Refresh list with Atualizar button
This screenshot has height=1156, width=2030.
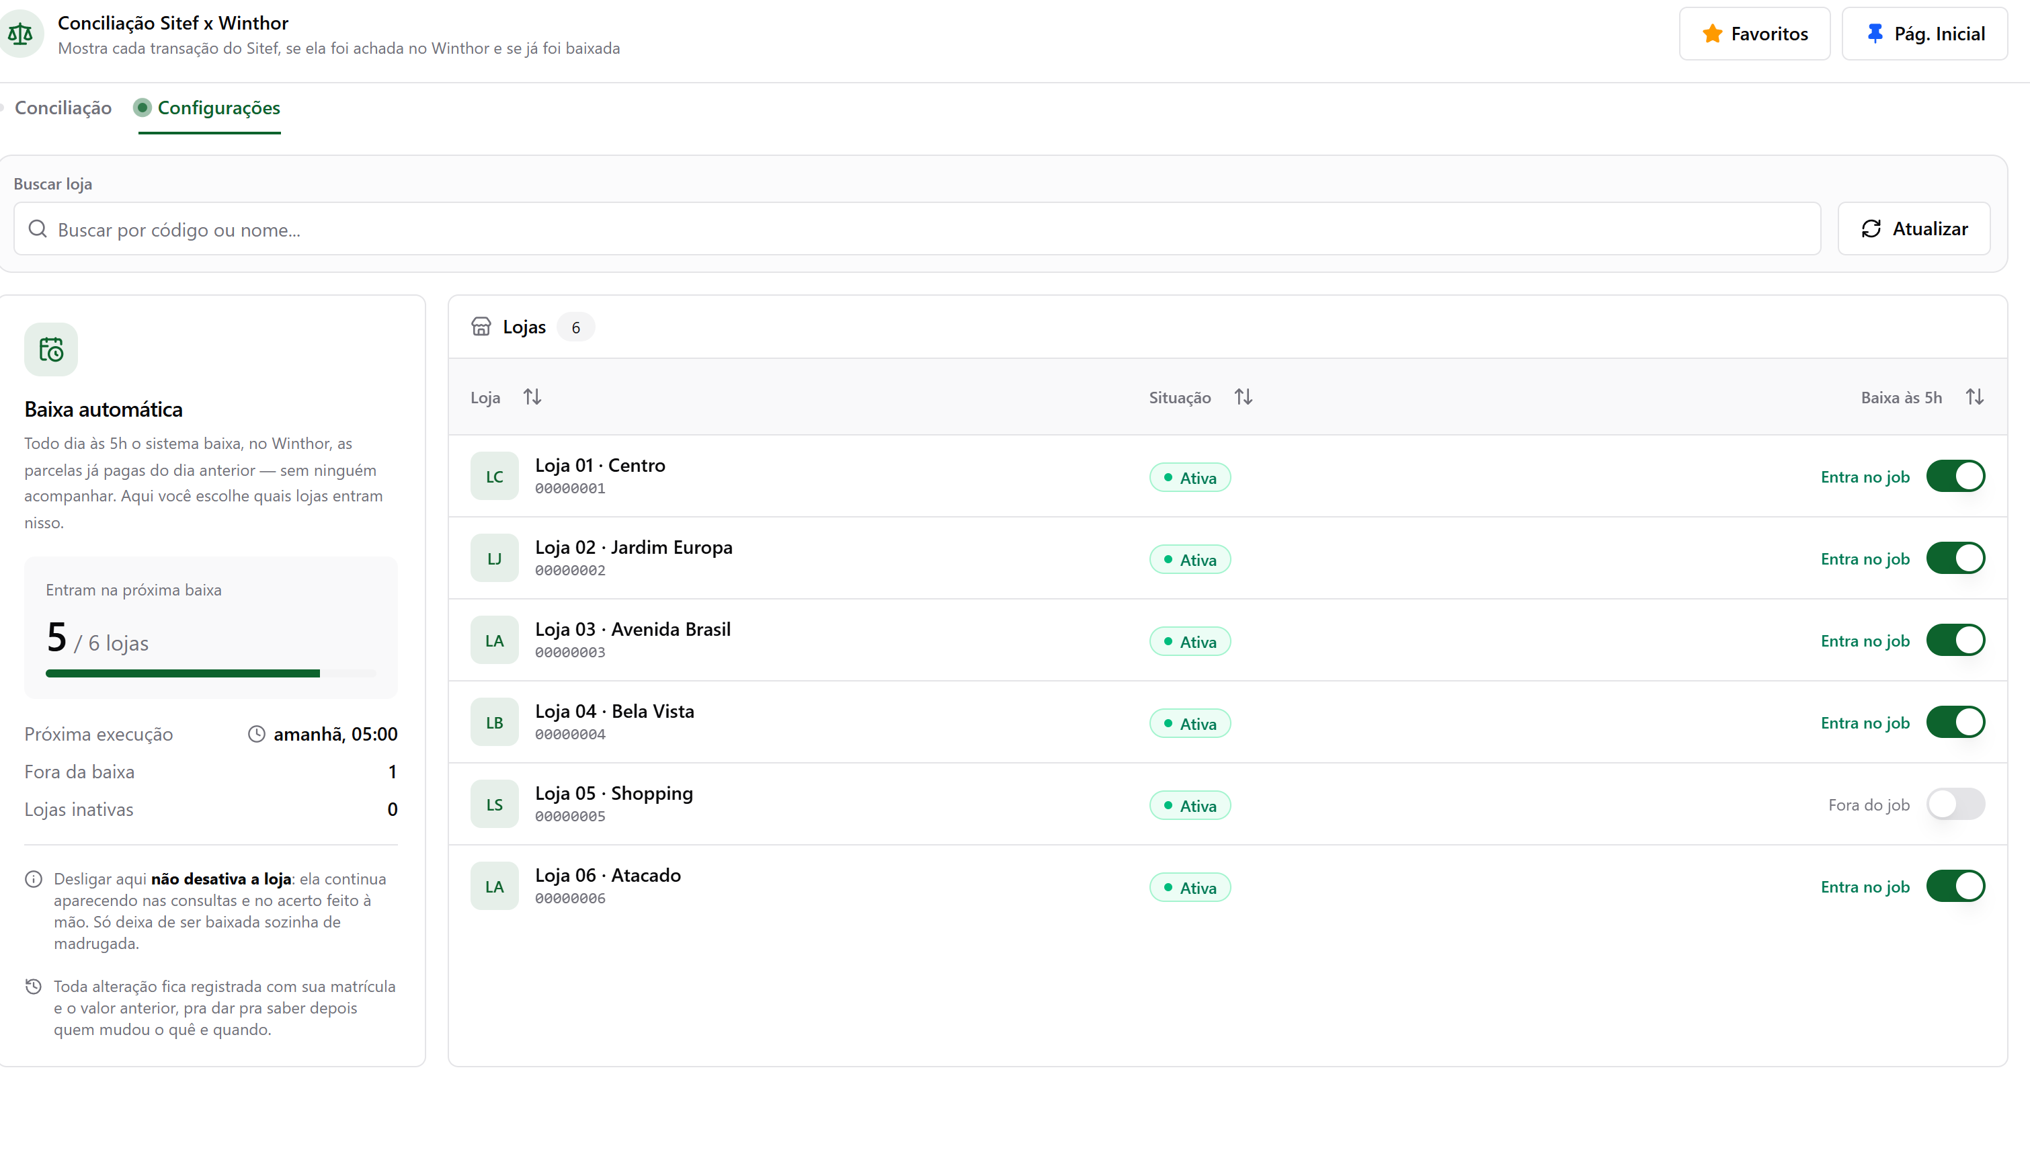coord(1913,229)
